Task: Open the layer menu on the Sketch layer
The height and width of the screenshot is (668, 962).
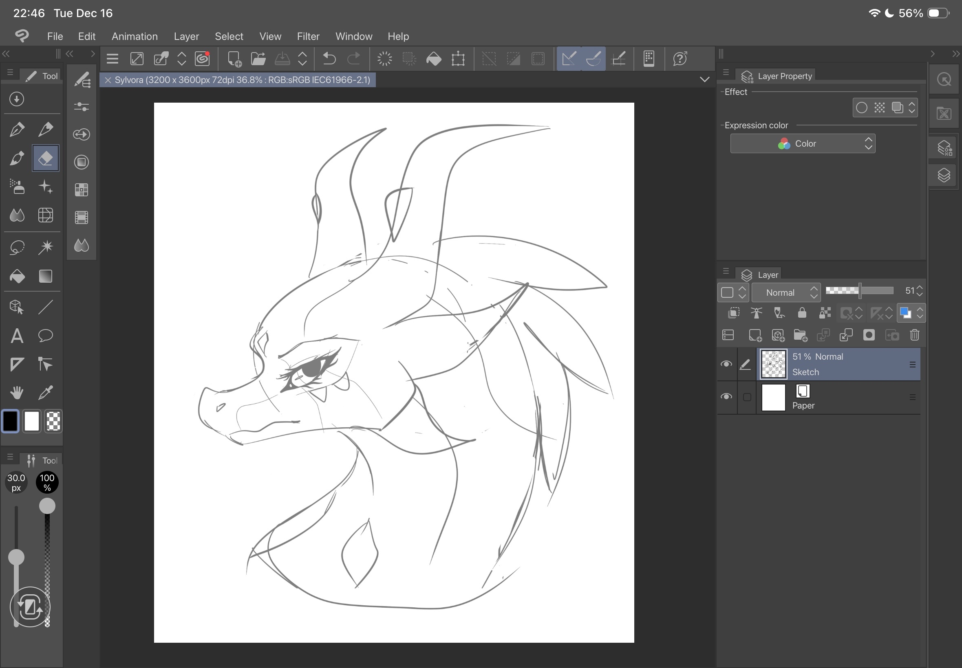Action: pyautogui.click(x=913, y=364)
